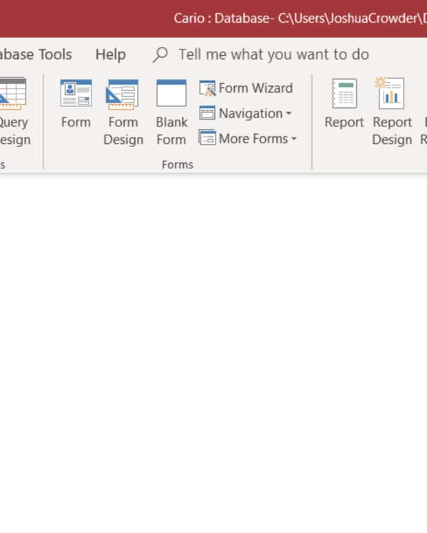Click the 'Tell me what you want to do' box
The height and width of the screenshot is (533, 427).
coord(273,54)
